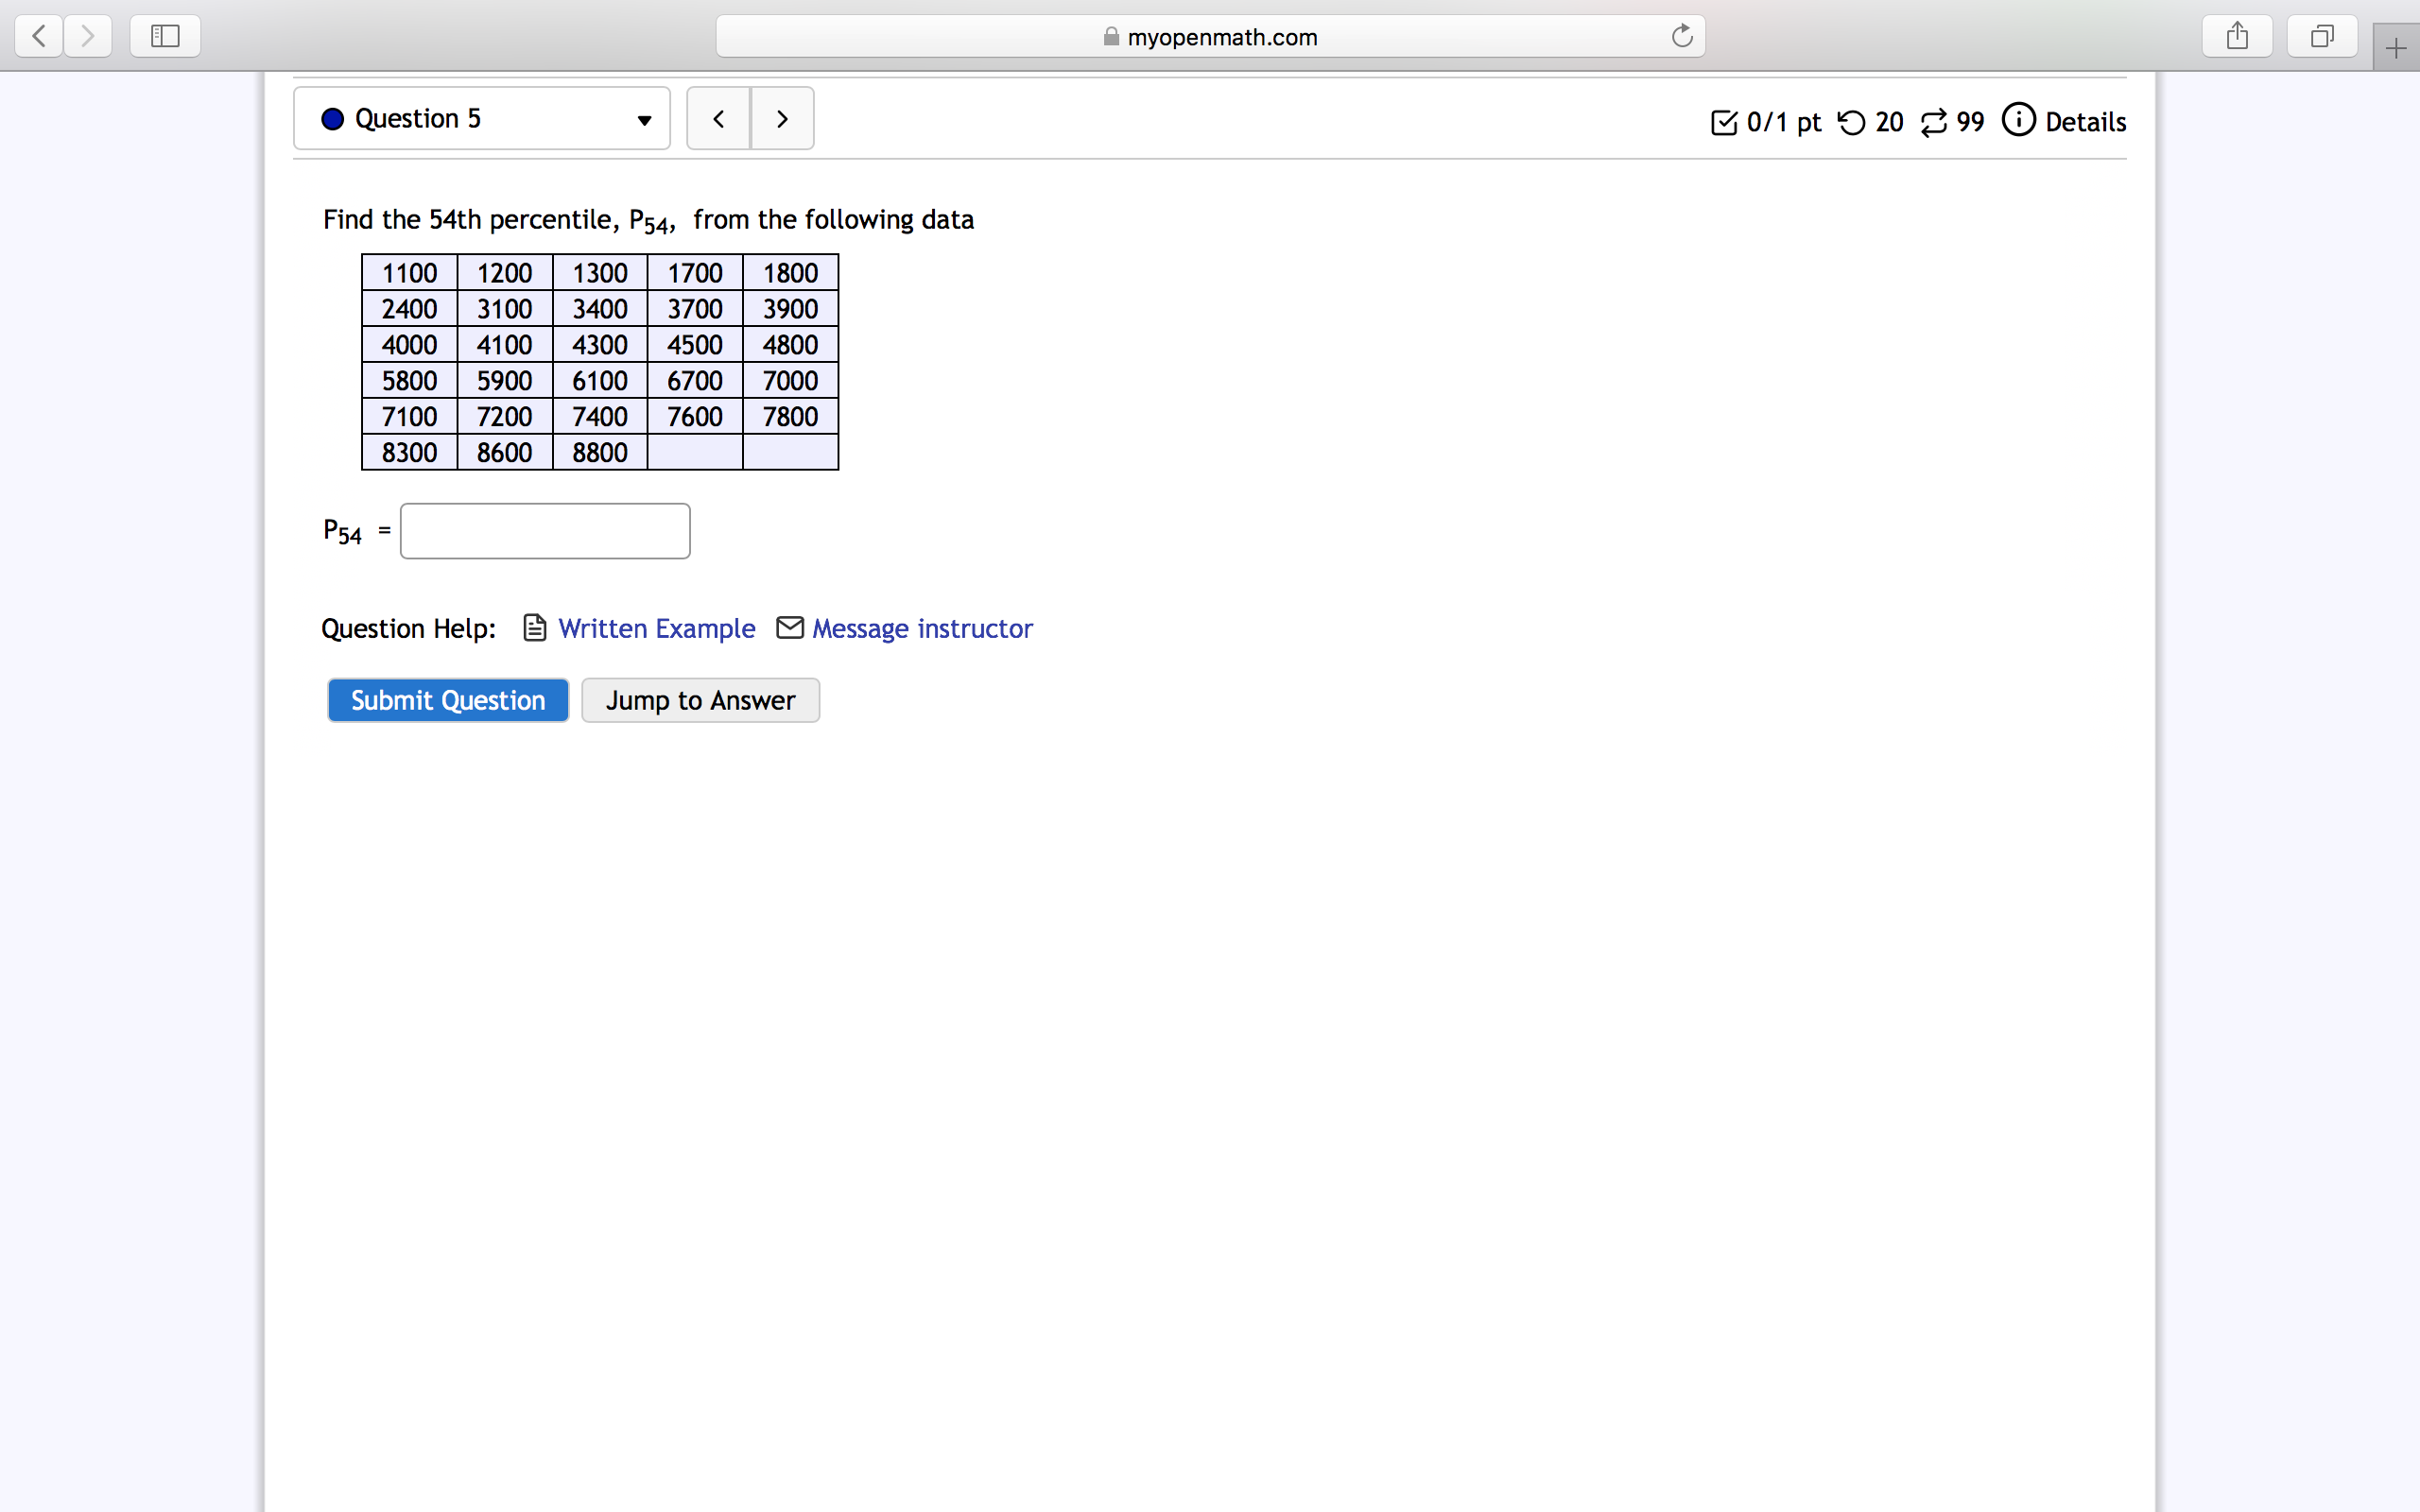Viewport: 2420px width, 1512px height.
Task: Click the Details info icon
Action: [2018, 120]
